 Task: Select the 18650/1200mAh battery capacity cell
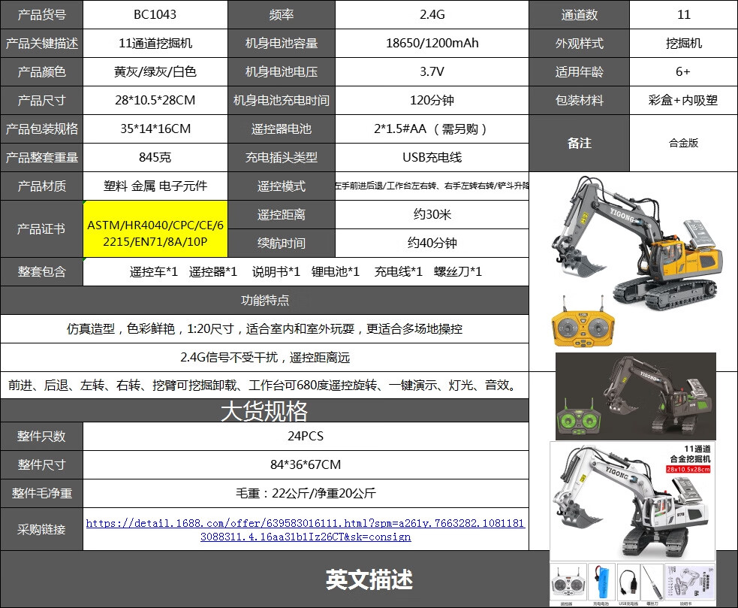click(x=432, y=44)
